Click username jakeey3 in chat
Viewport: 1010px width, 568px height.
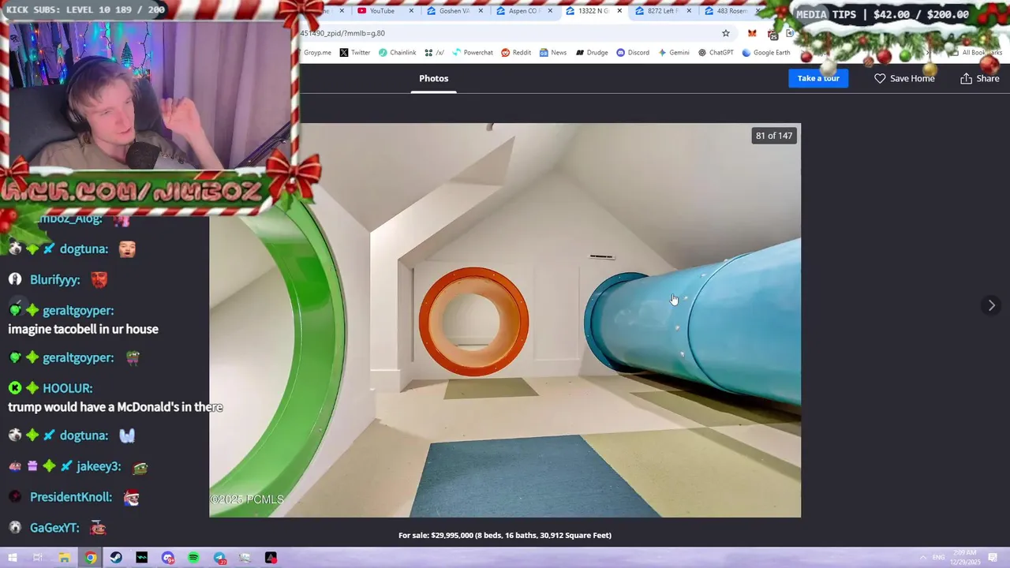tap(99, 466)
